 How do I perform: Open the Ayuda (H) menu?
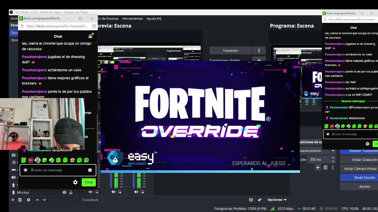click(154, 19)
